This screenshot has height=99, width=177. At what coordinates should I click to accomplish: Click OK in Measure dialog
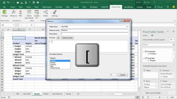111,75
